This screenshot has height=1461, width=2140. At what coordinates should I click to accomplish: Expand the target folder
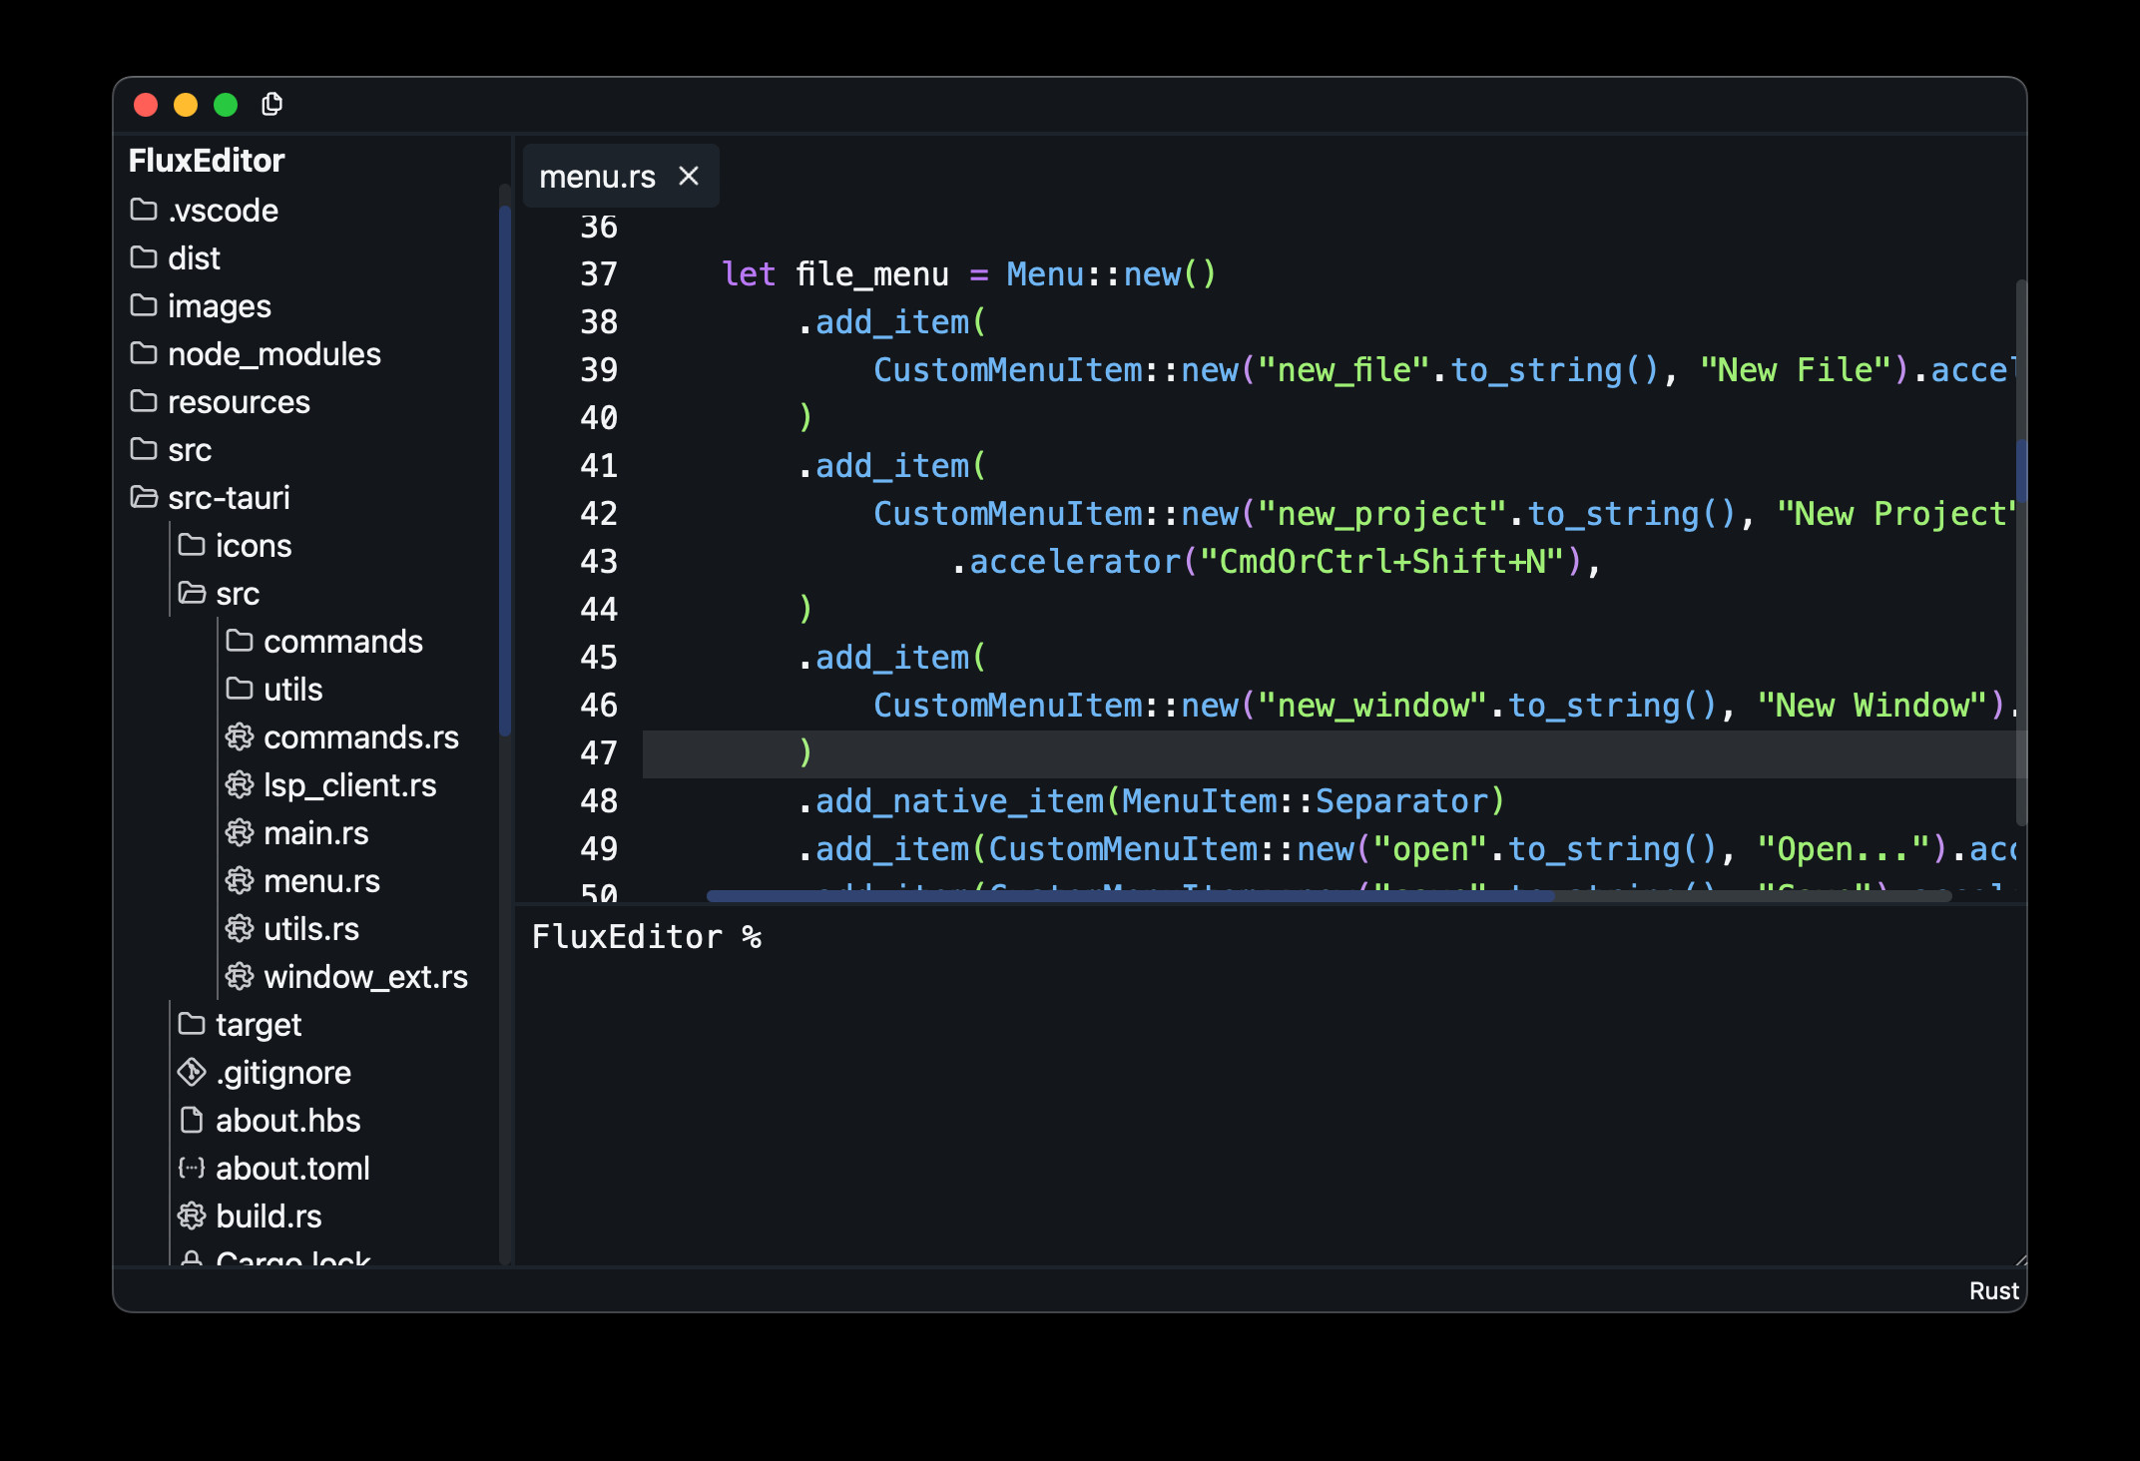pyautogui.click(x=258, y=1025)
